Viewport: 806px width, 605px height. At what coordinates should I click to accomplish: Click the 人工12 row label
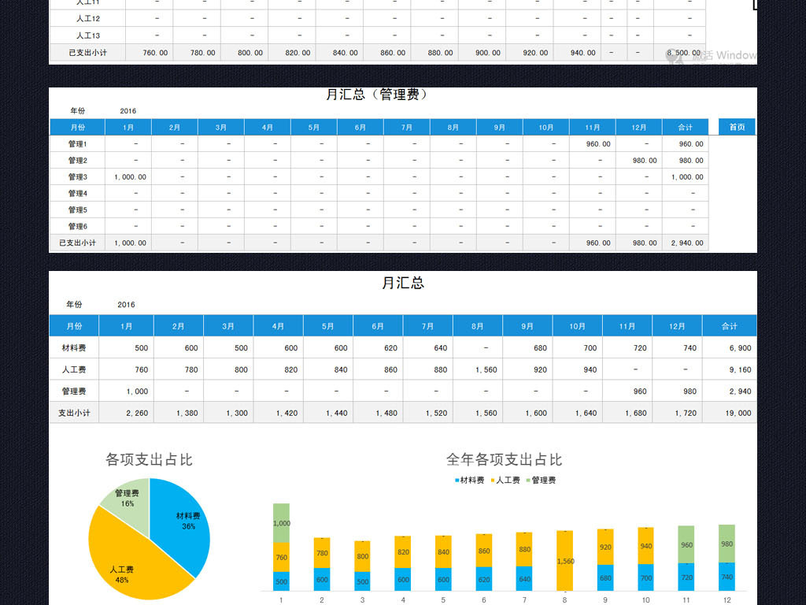point(88,19)
